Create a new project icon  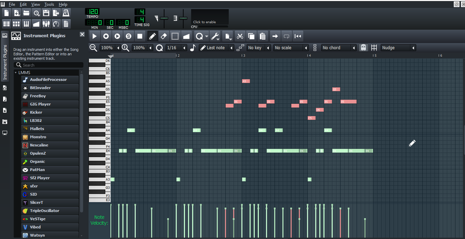point(7,13)
